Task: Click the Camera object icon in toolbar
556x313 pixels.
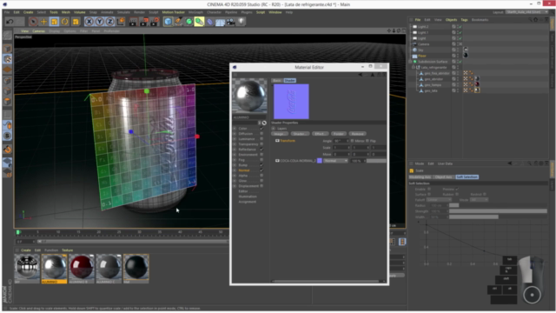Action: (x=230, y=22)
